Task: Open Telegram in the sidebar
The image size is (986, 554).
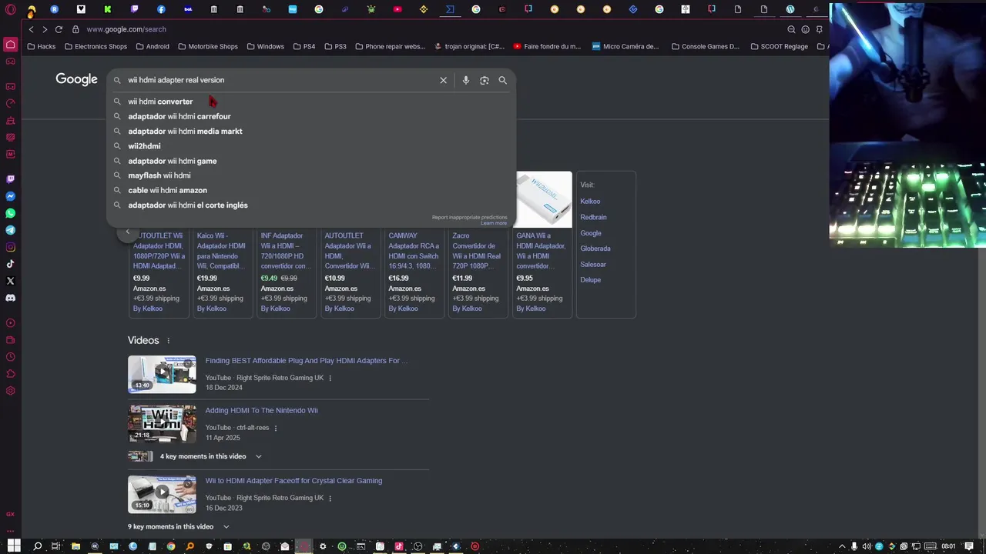Action: click(x=10, y=230)
